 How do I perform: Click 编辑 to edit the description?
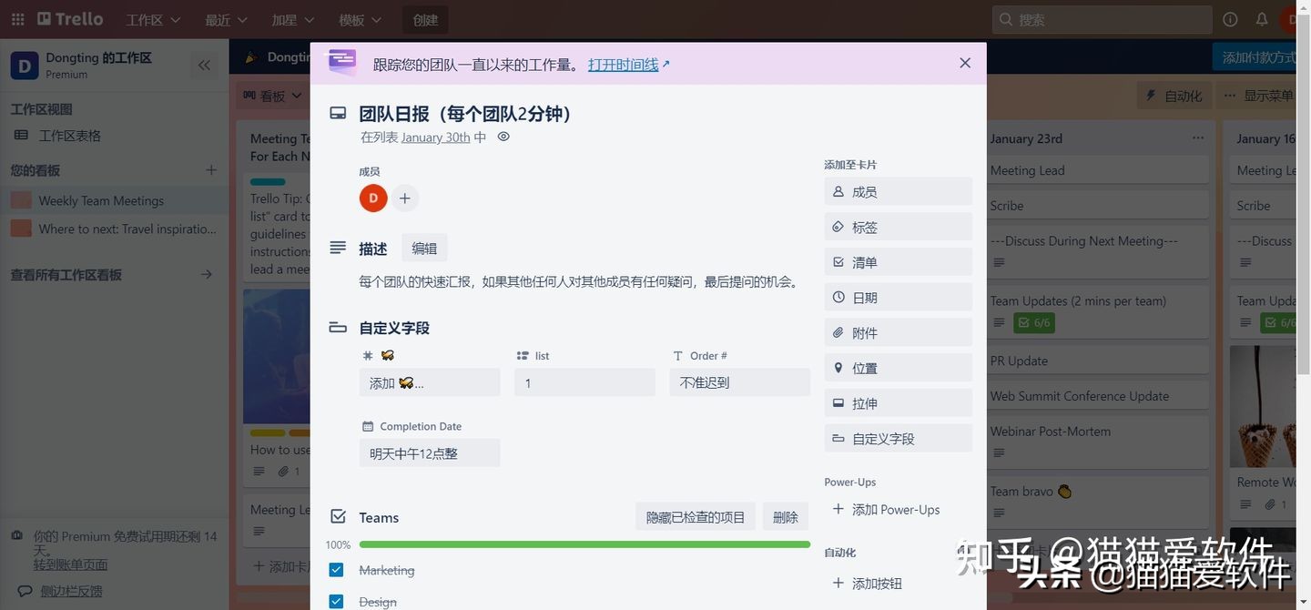pyautogui.click(x=423, y=247)
